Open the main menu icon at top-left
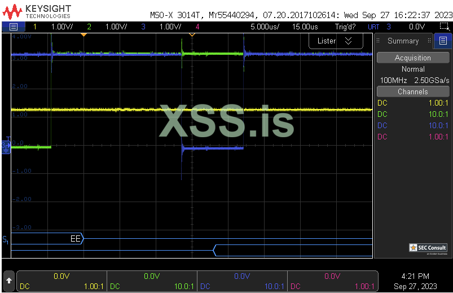 [x=14, y=27]
